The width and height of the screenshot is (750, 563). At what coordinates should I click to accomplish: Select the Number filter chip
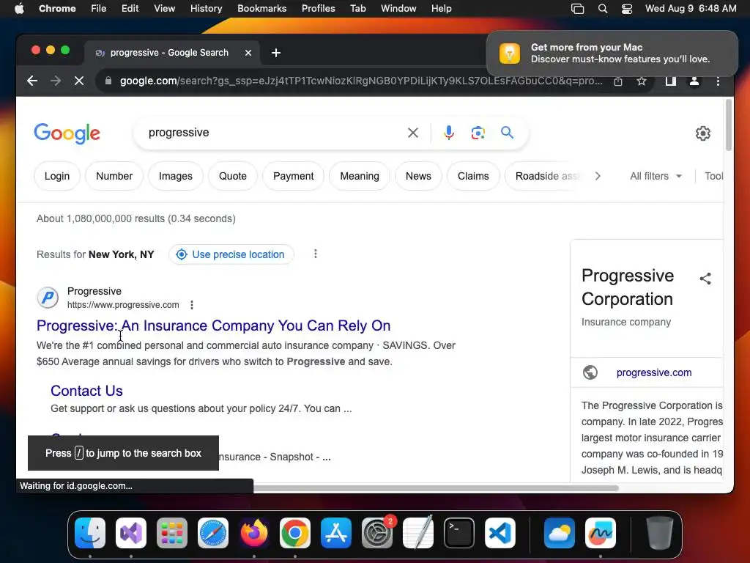(x=114, y=176)
